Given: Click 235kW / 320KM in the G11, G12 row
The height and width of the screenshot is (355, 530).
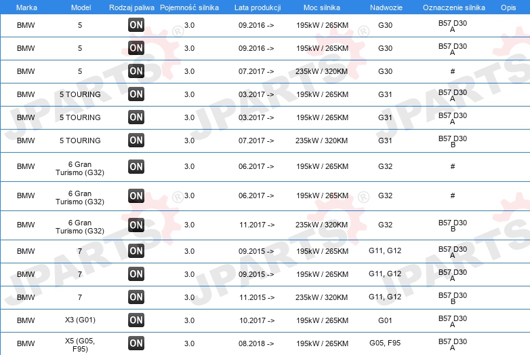Looking at the screenshot, I should coord(321,297).
